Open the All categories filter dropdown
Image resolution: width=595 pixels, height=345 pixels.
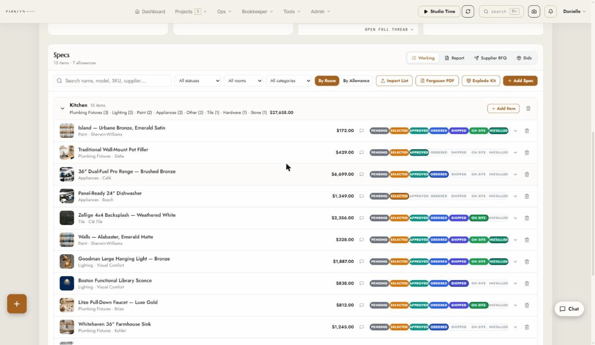[289, 81]
